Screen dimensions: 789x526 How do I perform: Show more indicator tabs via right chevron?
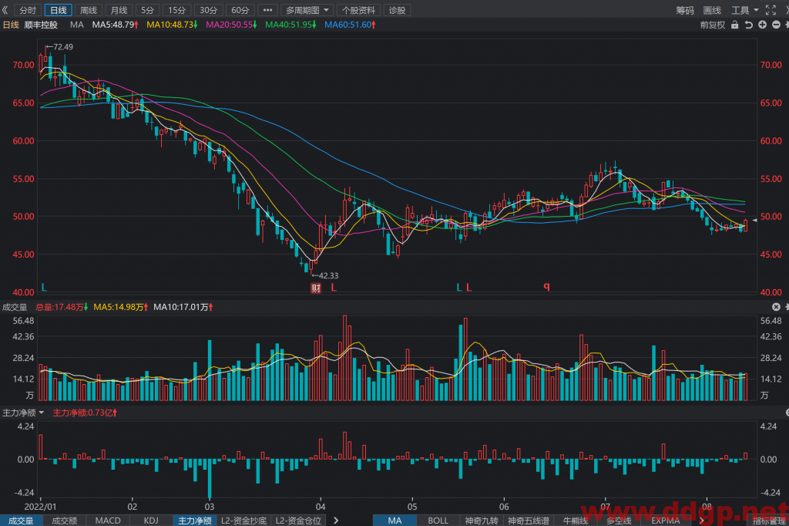coord(336,521)
